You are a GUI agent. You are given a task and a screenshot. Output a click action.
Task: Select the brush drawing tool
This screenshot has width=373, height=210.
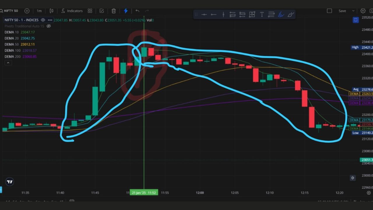[x=291, y=14]
